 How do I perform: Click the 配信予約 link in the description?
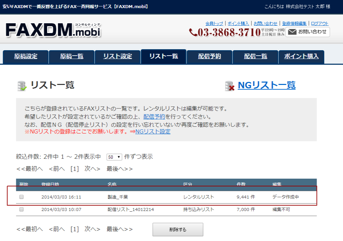point(154,117)
